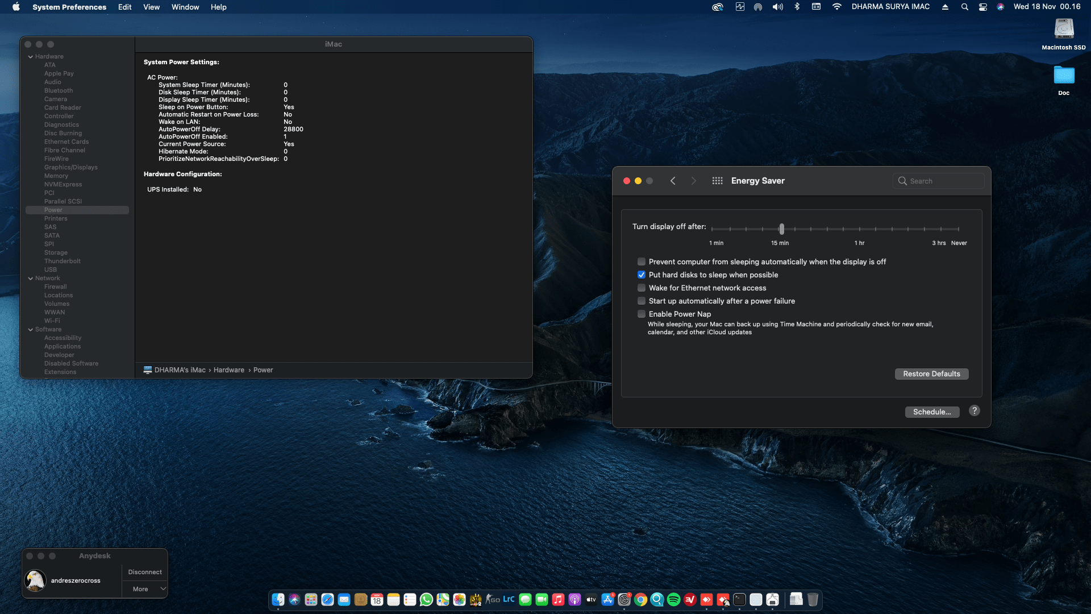Click the Schedule... button
1091x614 pixels.
tap(932, 412)
